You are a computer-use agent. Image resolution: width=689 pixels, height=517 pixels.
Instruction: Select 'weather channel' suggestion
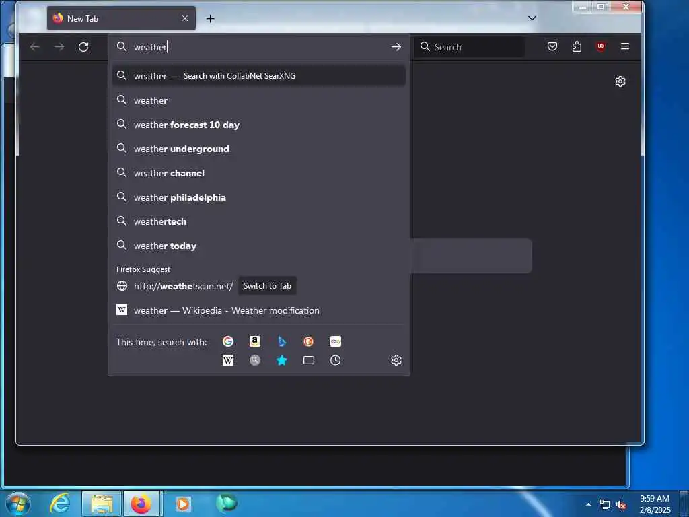click(x=259, y=173)
